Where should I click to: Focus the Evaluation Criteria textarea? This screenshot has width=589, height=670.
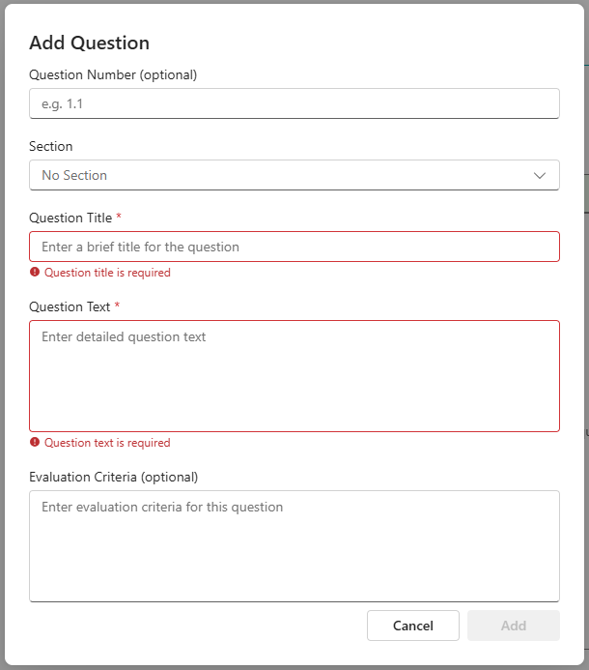click(x=294, y=546)
